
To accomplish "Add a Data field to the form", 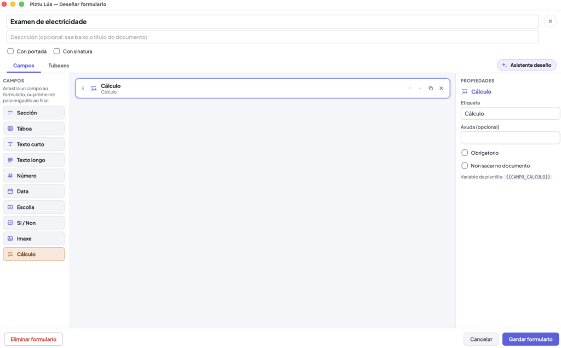I will tap(33, 192).
